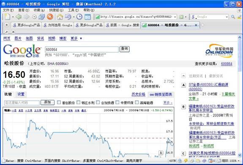Click the address bar URL field

pyautogui.click(x=136, y=16)
